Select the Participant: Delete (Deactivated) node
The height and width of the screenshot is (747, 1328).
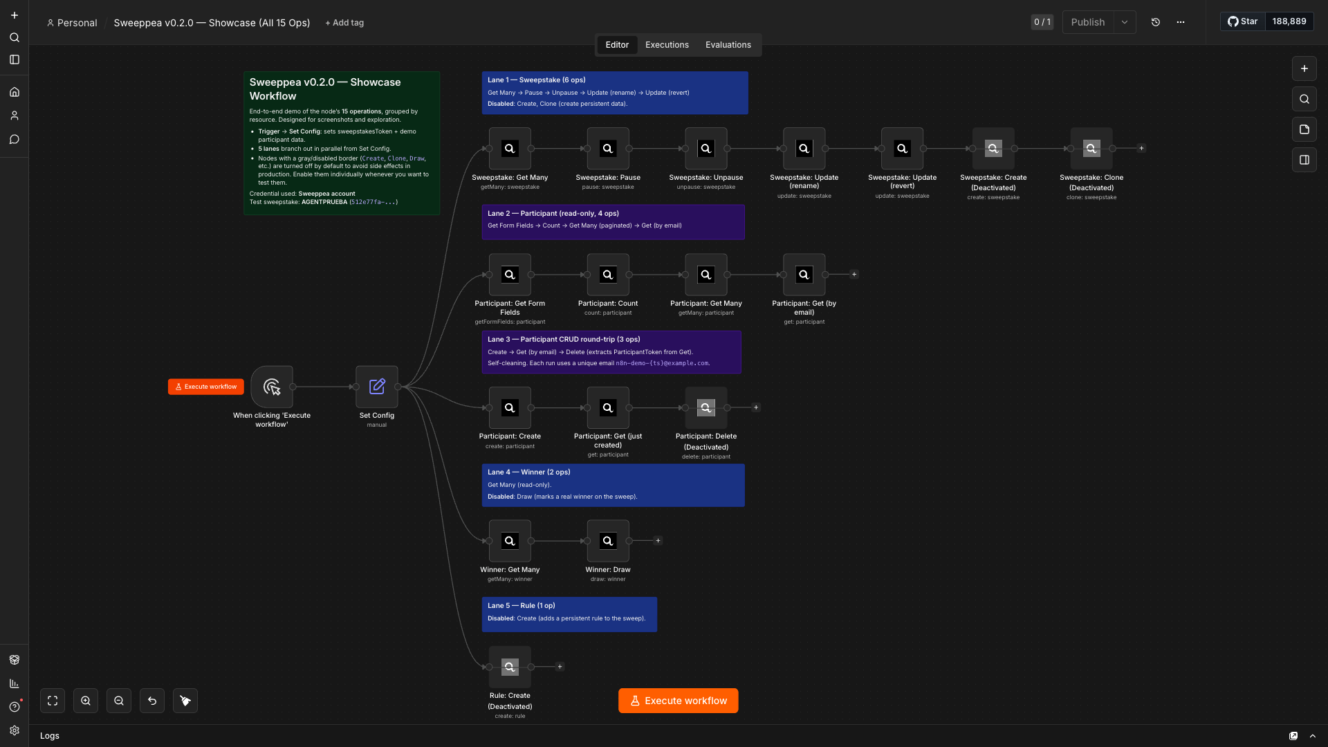click(706, 407)
